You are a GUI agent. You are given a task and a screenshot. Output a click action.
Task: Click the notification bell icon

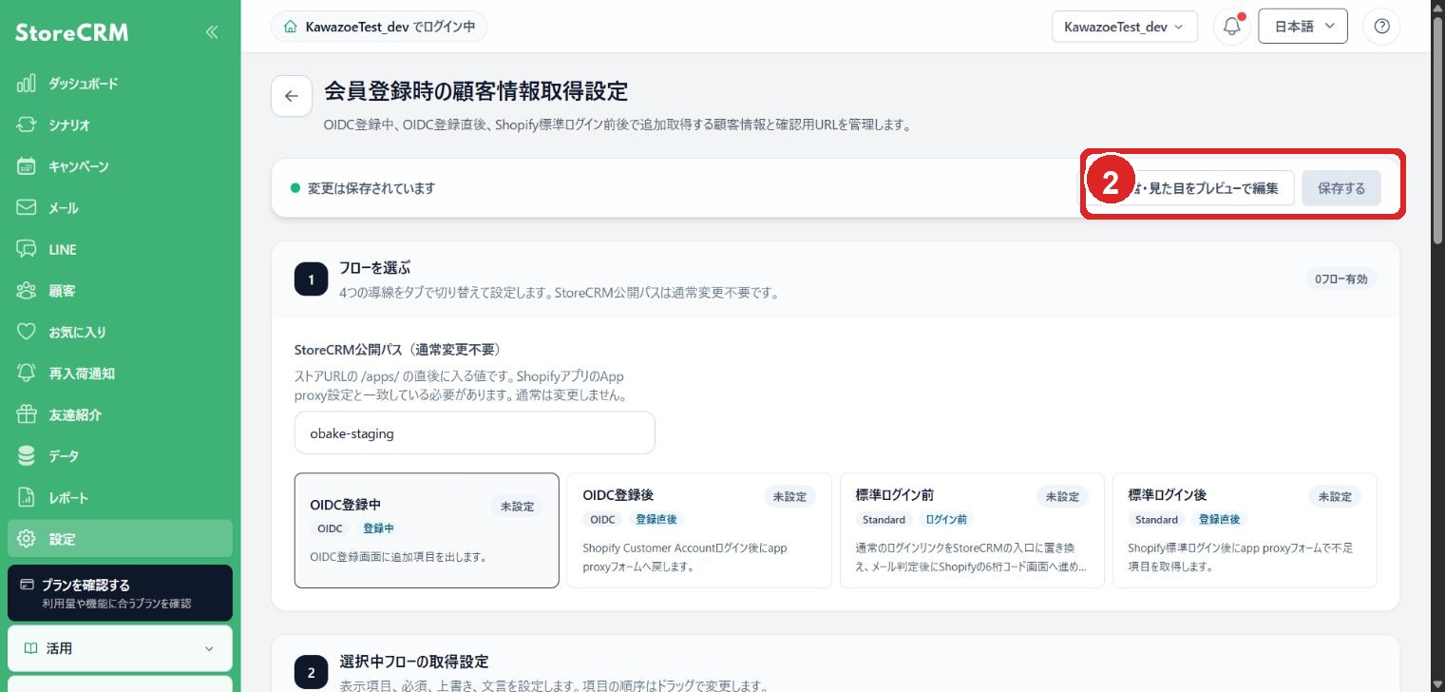[1232, 27]
